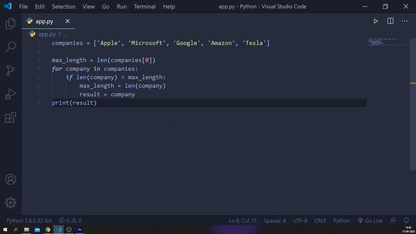Click the Ln 8, Col 15 position indicator
The height and width of the screenshot is (234, 416).
pos(242,221)
